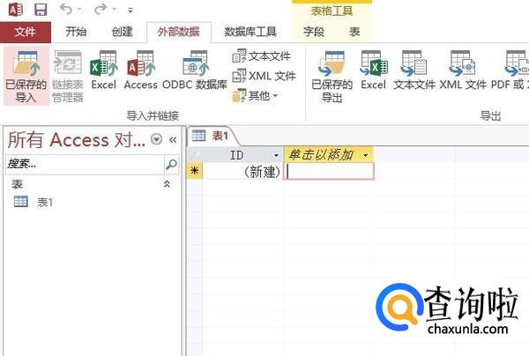Open the 数据库工具 ribbon tab
The height and width of the screenshot is (356, 529).
coord(250,32)
